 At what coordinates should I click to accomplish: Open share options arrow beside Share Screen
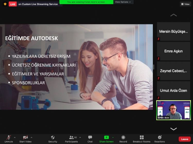(113, 138)
